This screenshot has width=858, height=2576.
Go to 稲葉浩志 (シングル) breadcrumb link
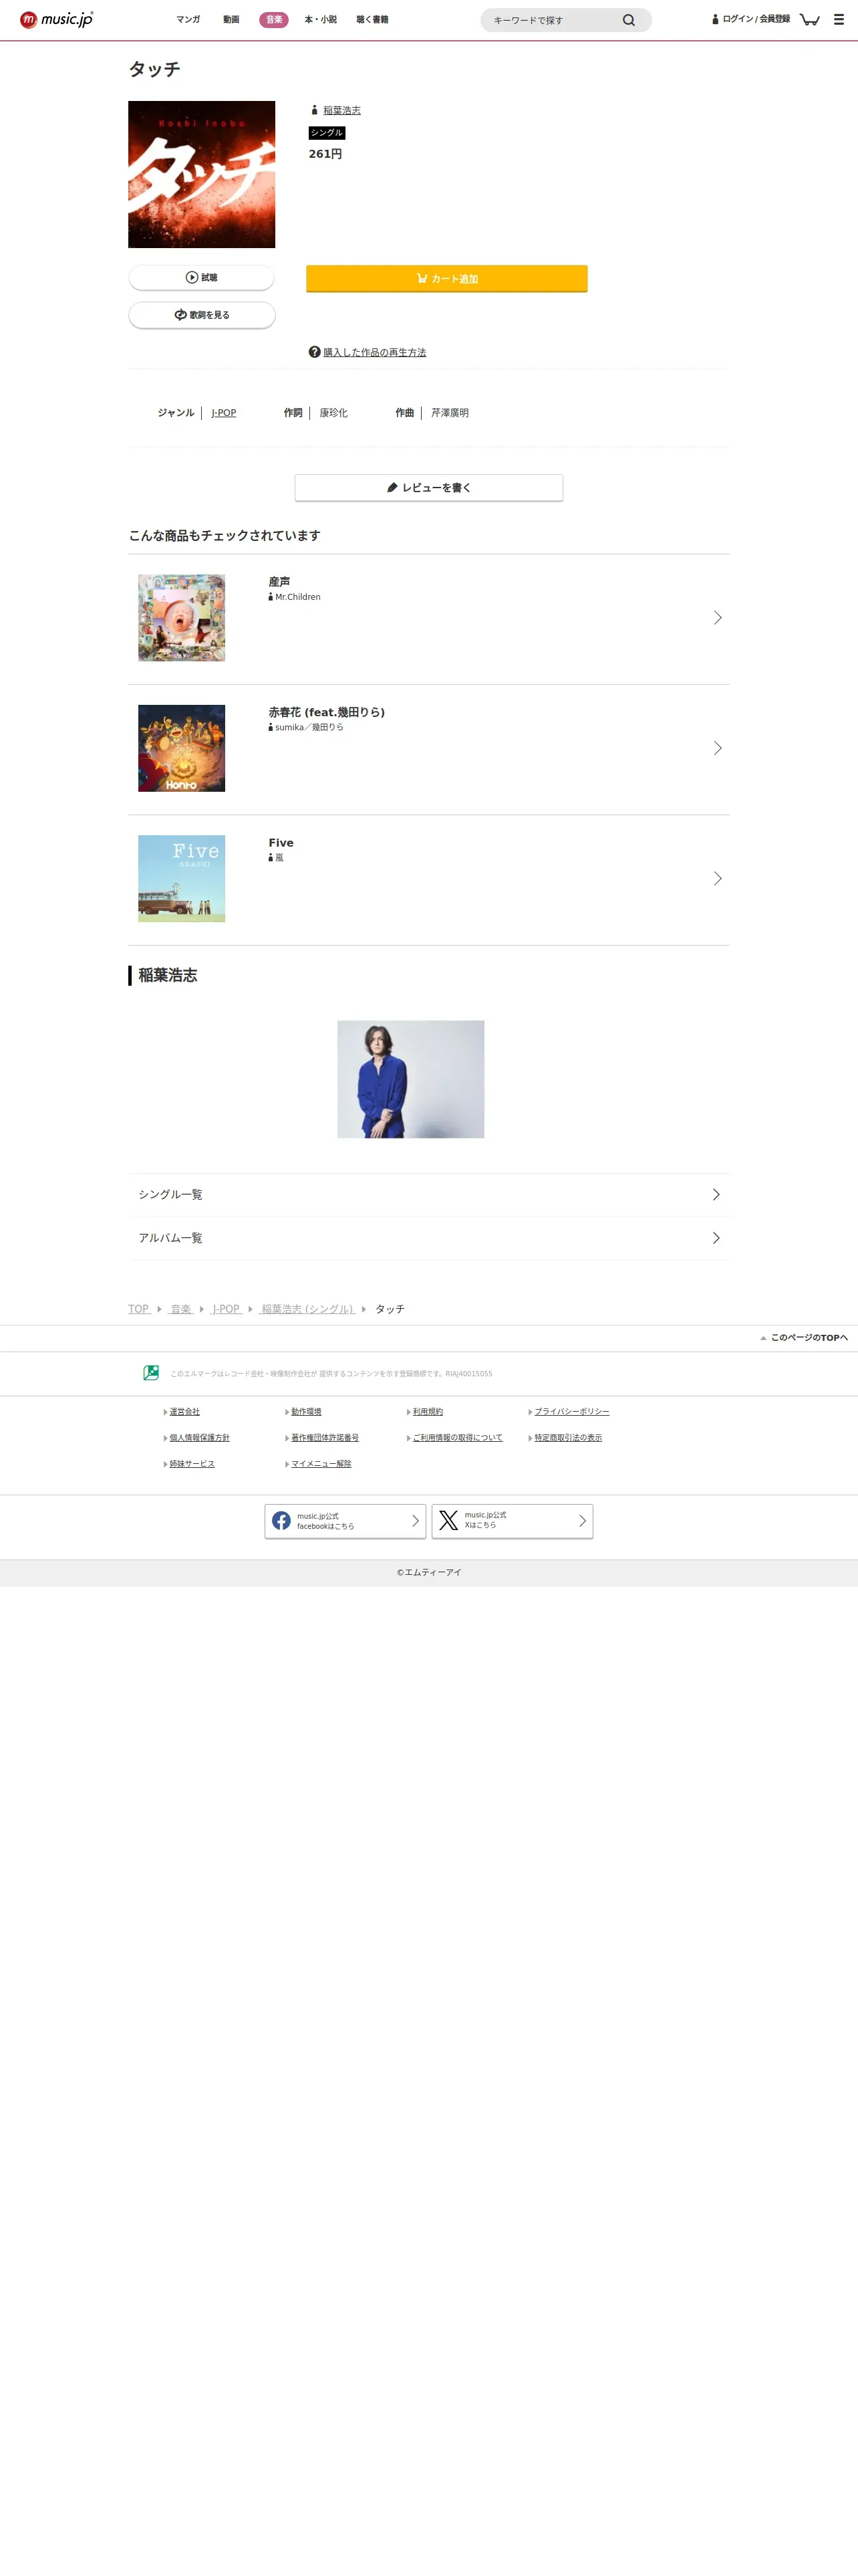307,1309
